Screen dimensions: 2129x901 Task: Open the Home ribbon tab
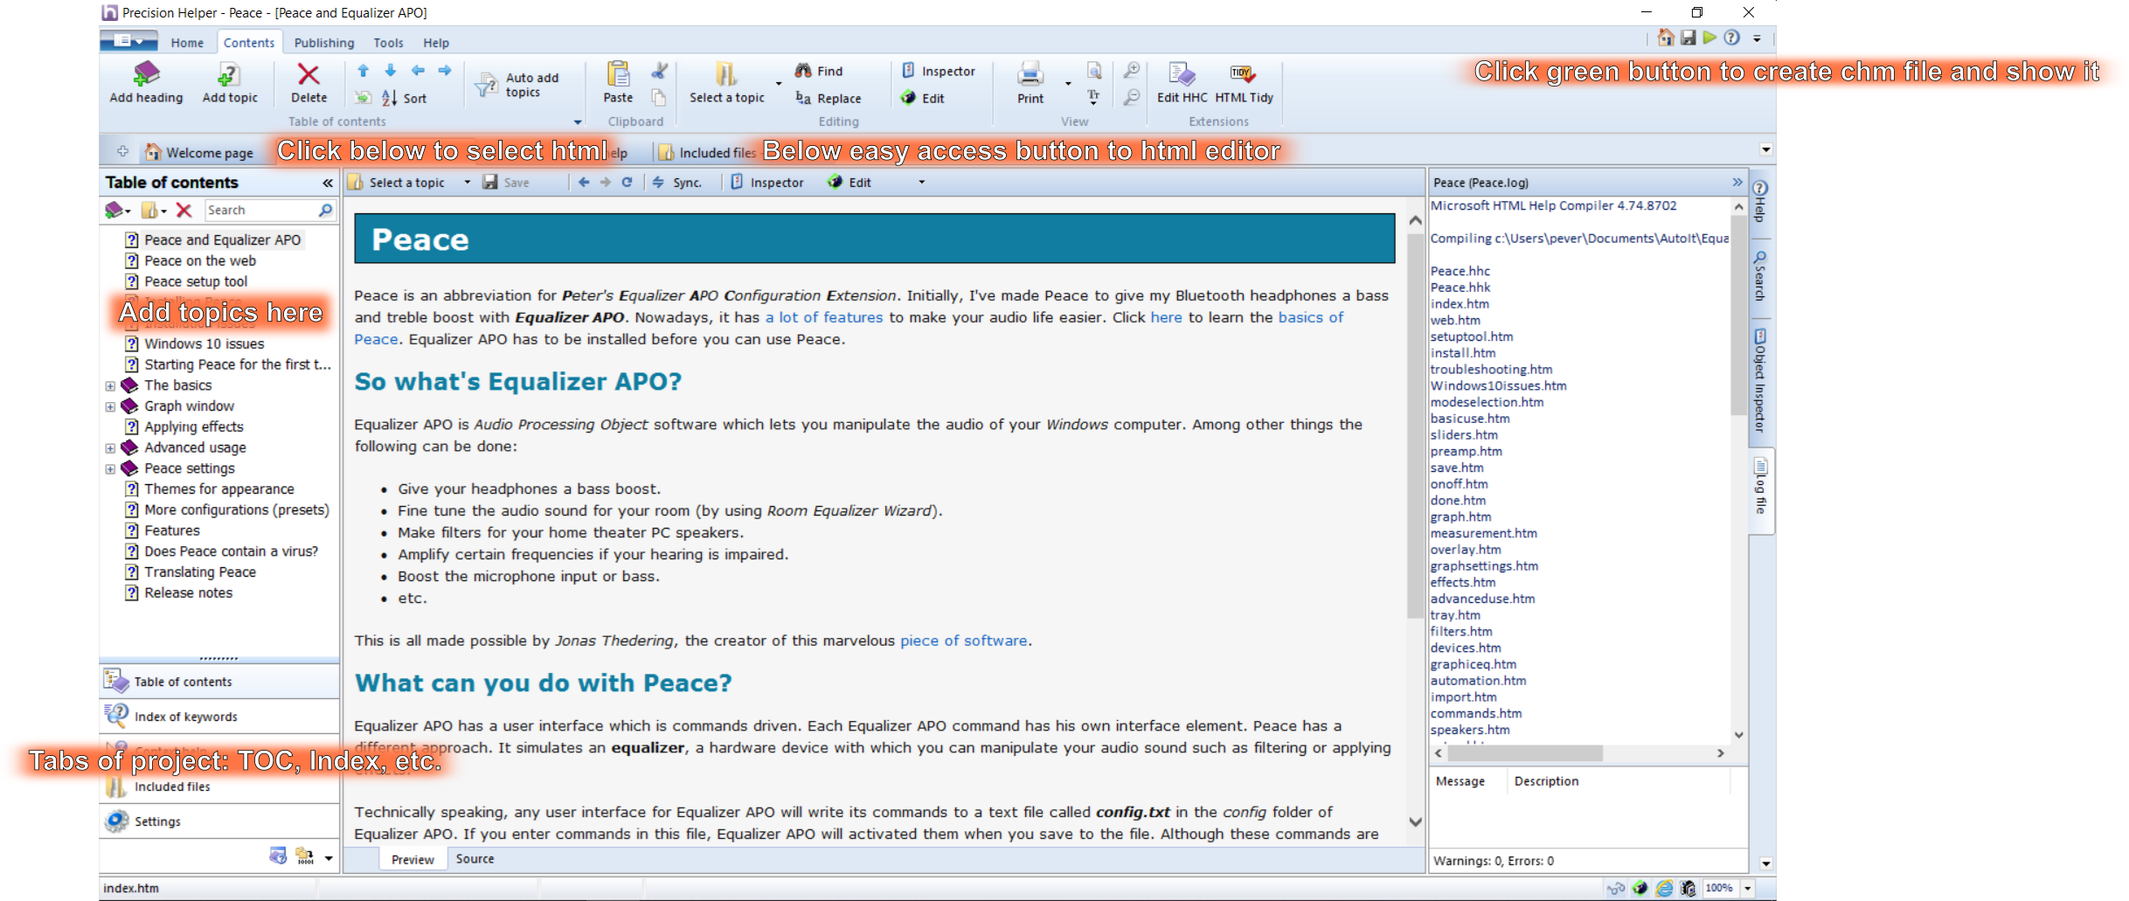point(187,43)
